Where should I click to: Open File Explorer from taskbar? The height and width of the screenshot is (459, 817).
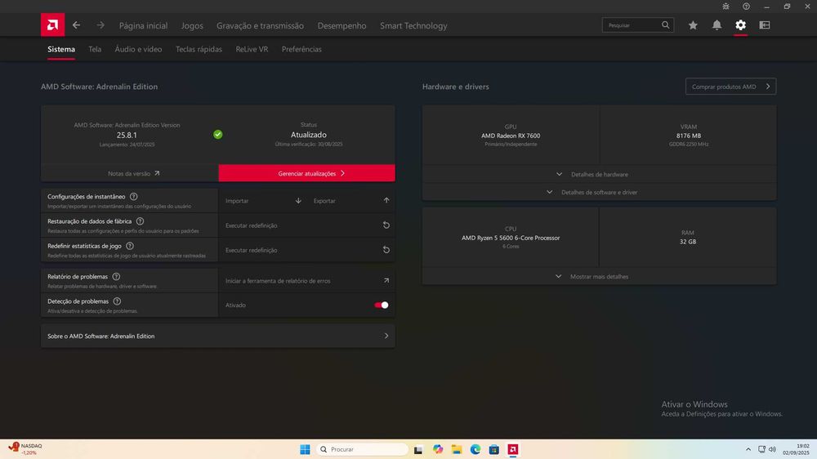click(x=457, y=449)
